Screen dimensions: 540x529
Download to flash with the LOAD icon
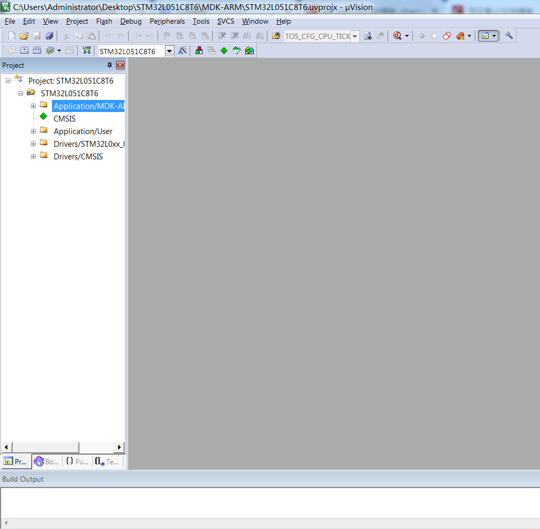(x=87, y=50)
